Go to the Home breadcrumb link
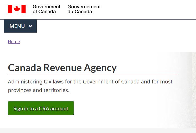Screen dimensions: 196x133 coord(14,41)
